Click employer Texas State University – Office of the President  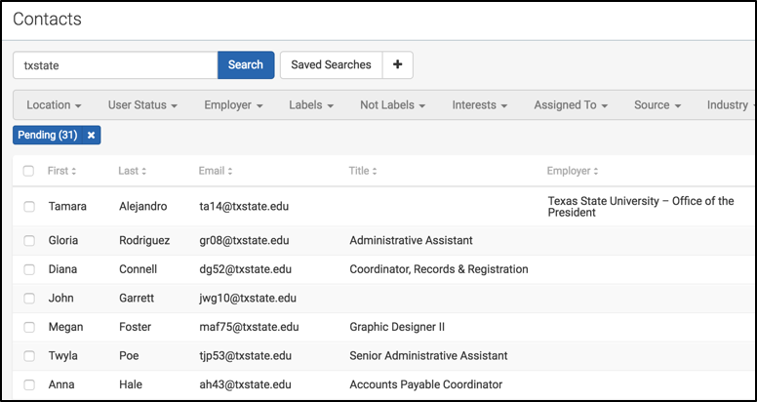(641, 207)
